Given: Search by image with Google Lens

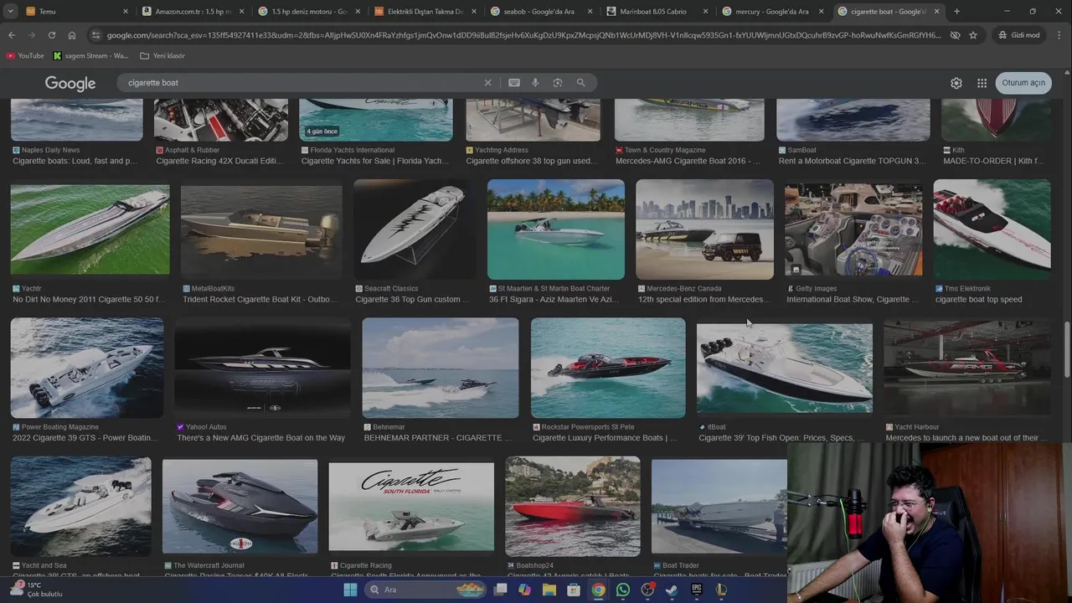Looking at the screenshot, I should pyautogui.click(x=558, y=83).
